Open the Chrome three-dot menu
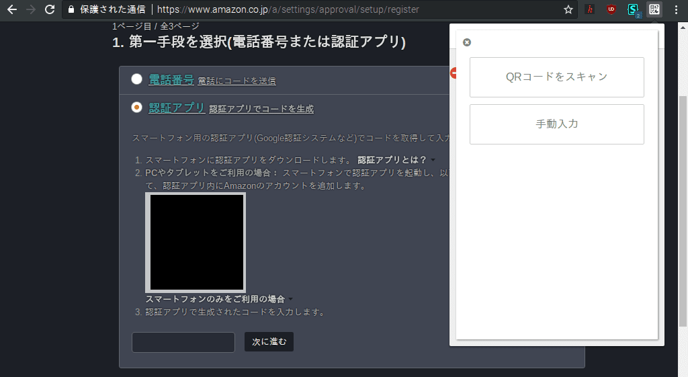This screenshot has height=377, width=688. (676, 9)
